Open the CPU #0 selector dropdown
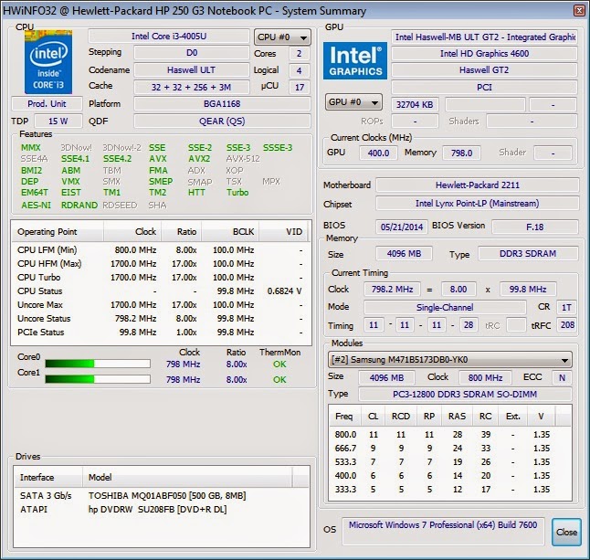Viewport: 590px width, 560px height. [282, 37]
